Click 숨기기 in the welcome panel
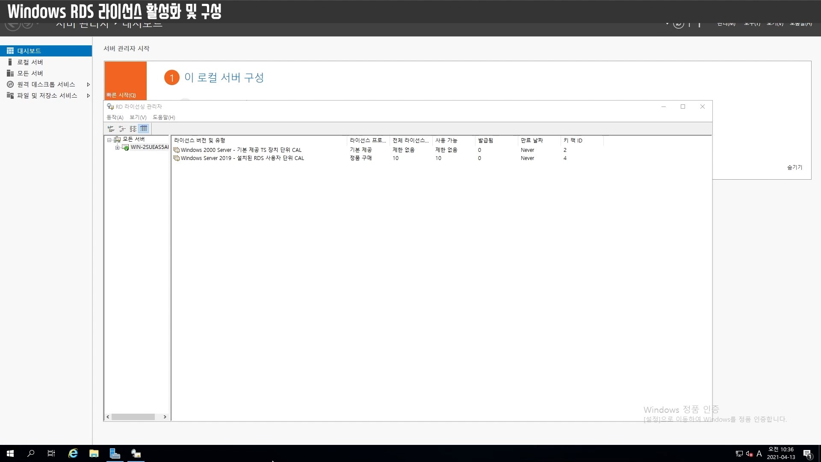This screenshot has height=462, width=821. [x=794, y=167]
